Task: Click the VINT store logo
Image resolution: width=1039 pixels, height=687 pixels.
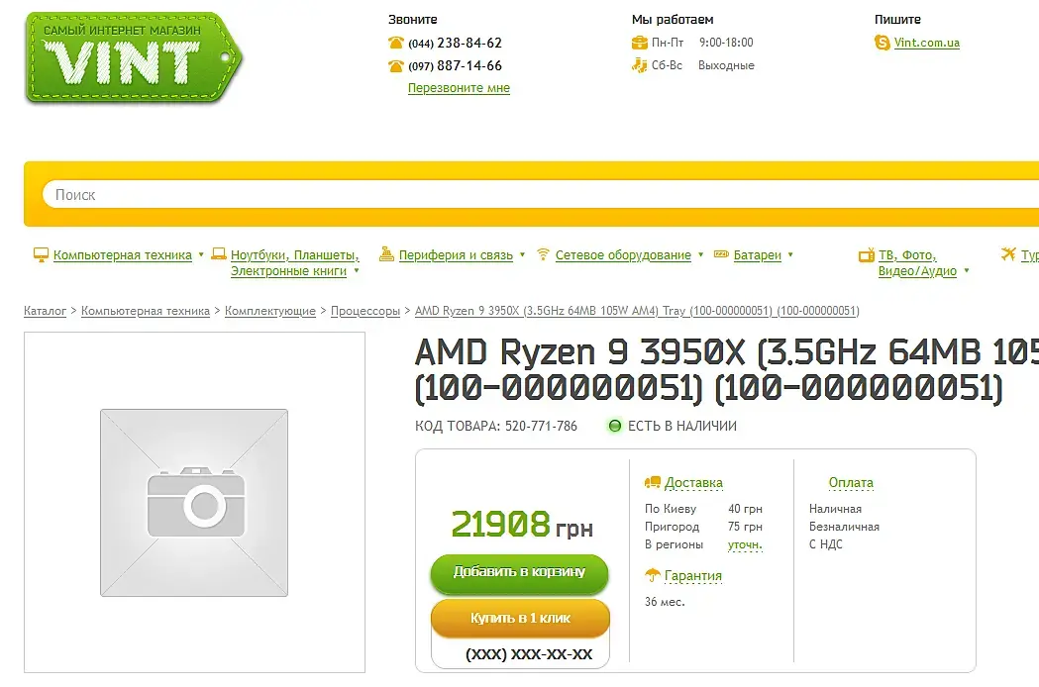Action: click(x=133, y=57)
